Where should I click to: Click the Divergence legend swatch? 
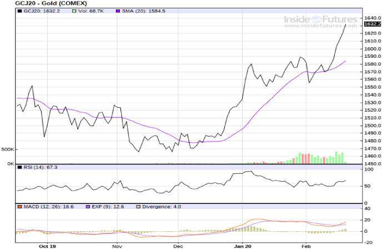tap(137, 207)
